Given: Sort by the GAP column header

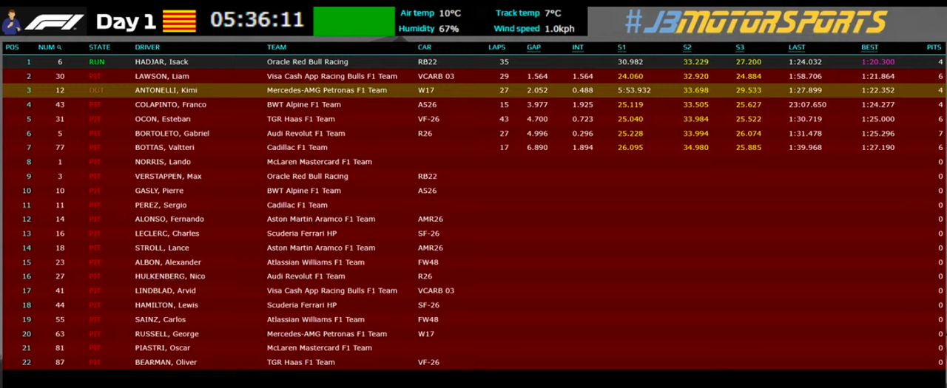Looking at the screenshot, I should coord(533,47).
